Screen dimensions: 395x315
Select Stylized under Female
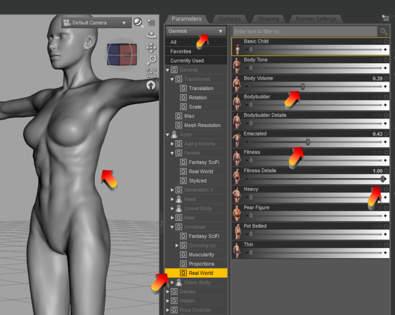pos(197,181)
